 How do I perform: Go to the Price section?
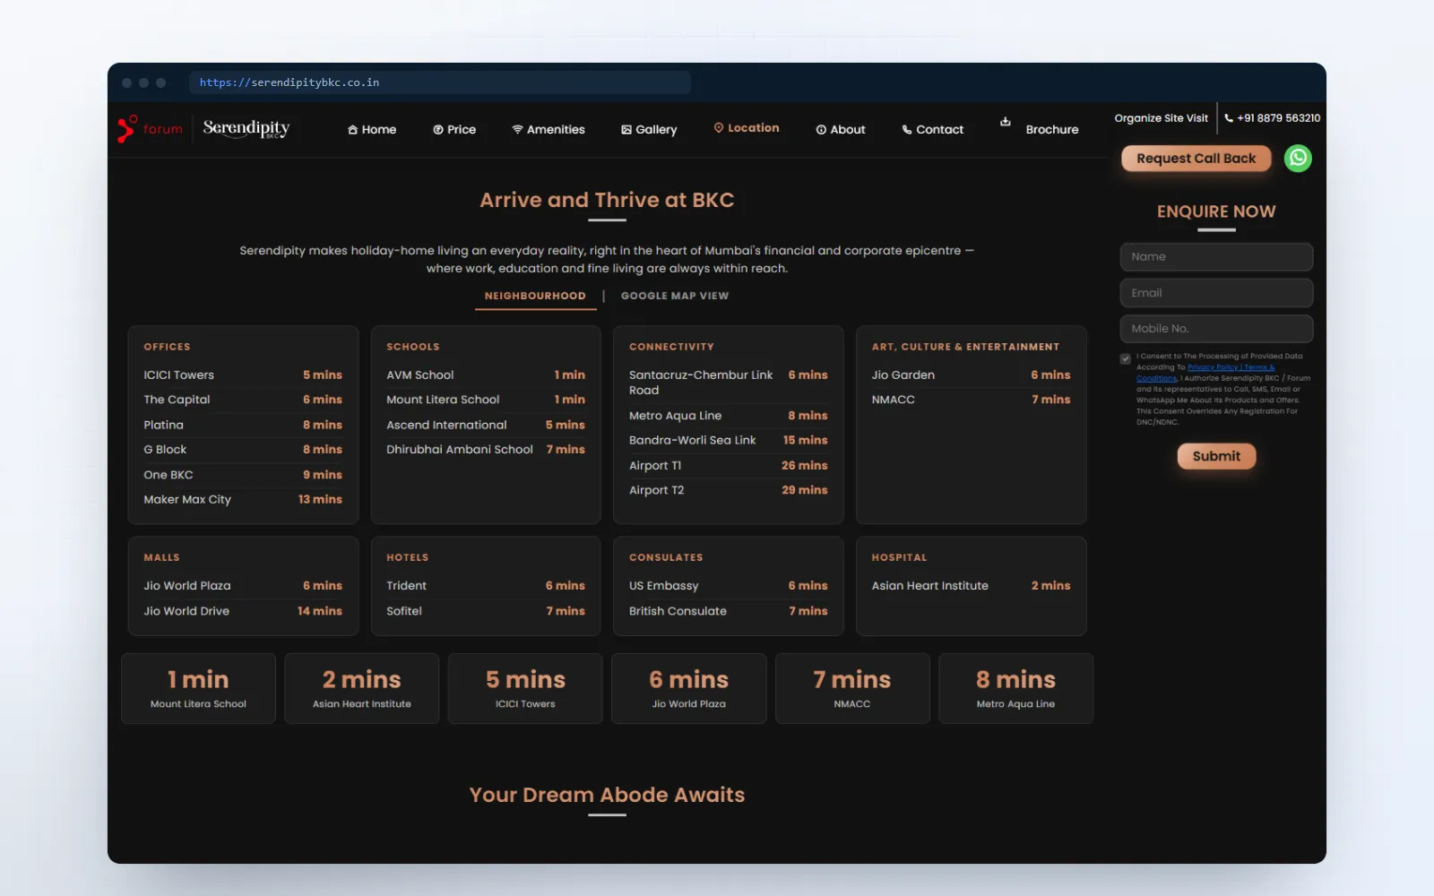(454, 130)
